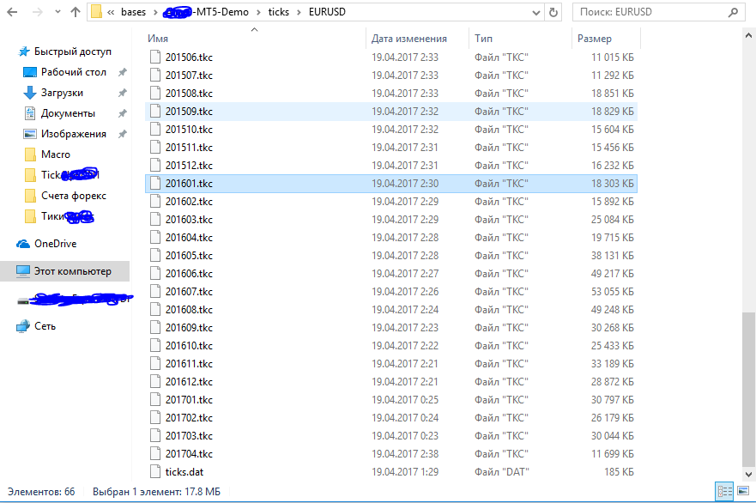Click the 201609.tkc file icon
The image size is (756, 503).
coord(155,328)
